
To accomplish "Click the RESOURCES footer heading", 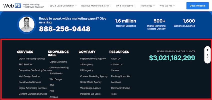I will 119,52.
